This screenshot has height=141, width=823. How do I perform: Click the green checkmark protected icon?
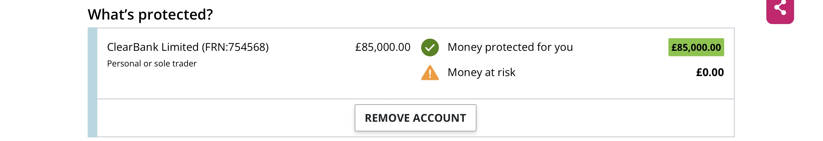coord(430,48)
